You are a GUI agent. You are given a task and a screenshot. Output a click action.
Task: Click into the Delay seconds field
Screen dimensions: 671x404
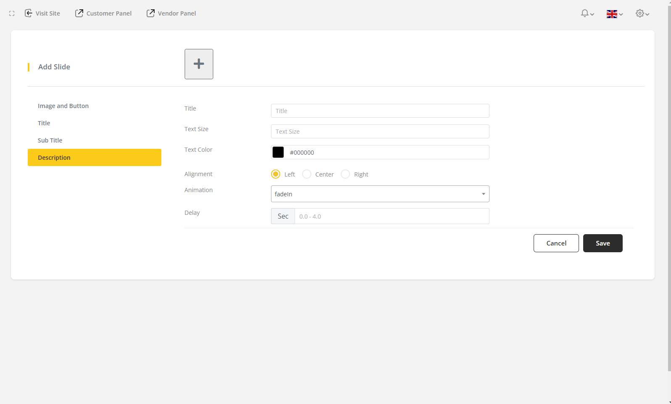click(392, 217)
